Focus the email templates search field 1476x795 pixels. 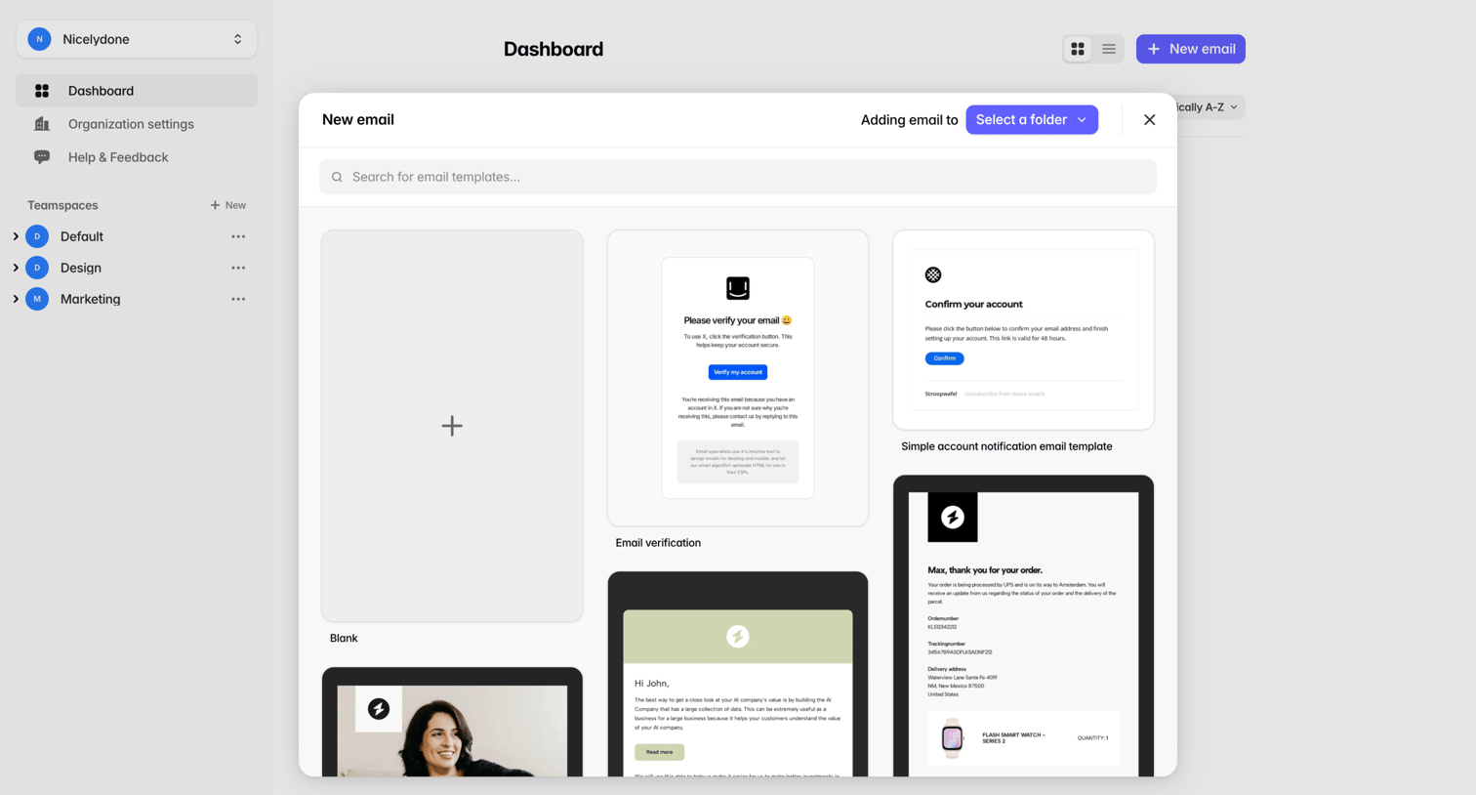pos(738,177)
